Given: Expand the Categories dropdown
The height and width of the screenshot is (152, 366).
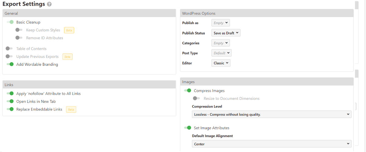Looking at the screenshot, I should 220,43.
